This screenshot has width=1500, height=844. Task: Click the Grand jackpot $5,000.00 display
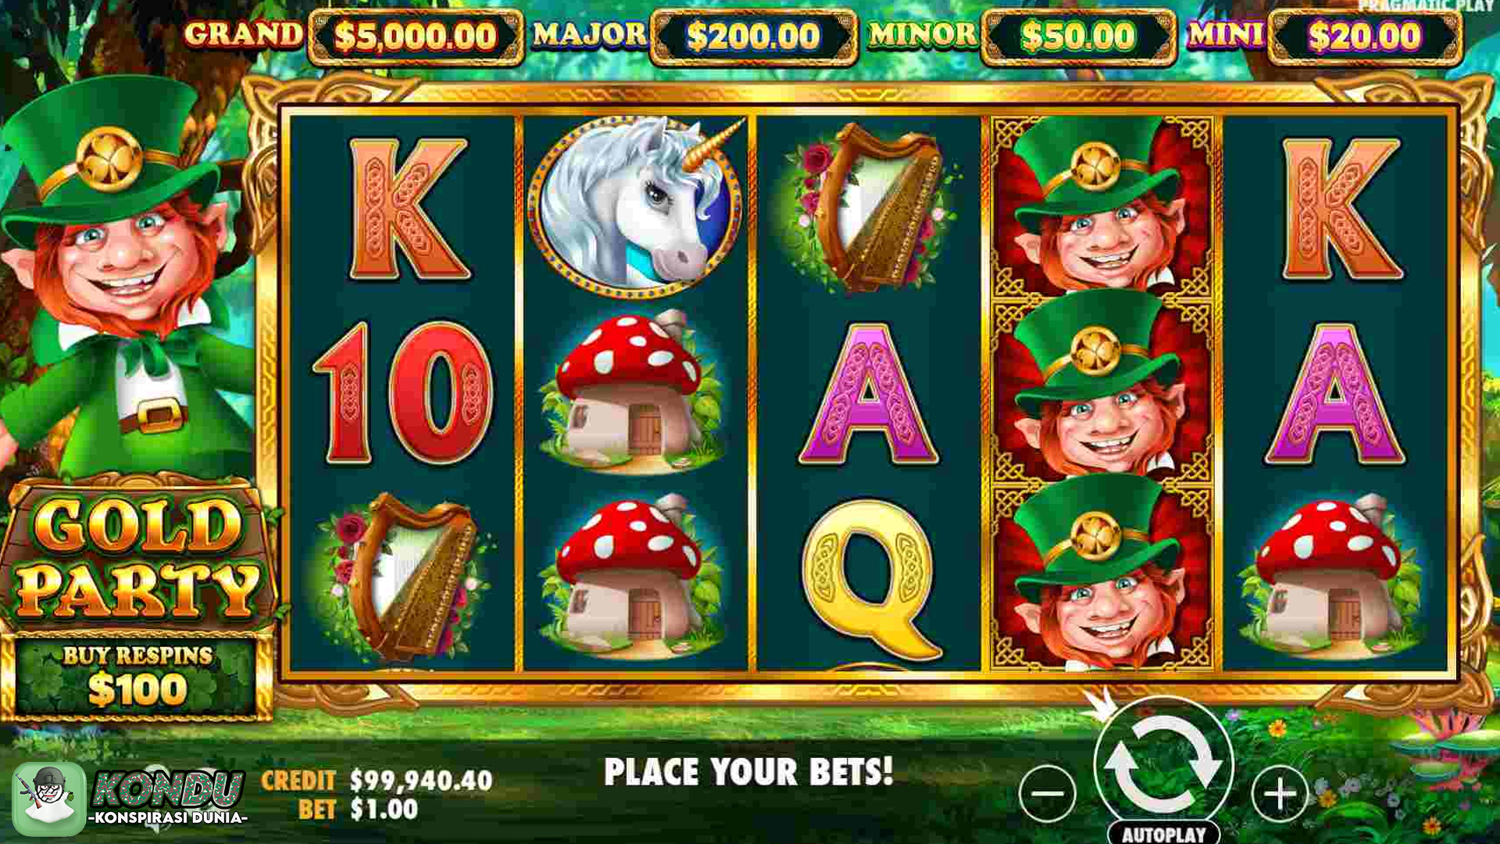pos(416,36)
